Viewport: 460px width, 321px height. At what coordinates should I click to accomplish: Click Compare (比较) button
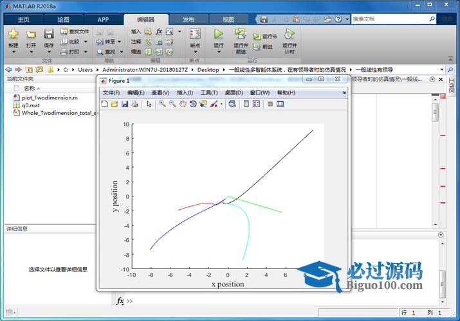pos(70,42)
